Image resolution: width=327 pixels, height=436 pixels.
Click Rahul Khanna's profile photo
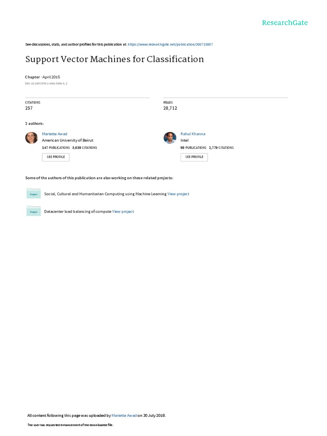pyautogui.click(x=170, y=138)
